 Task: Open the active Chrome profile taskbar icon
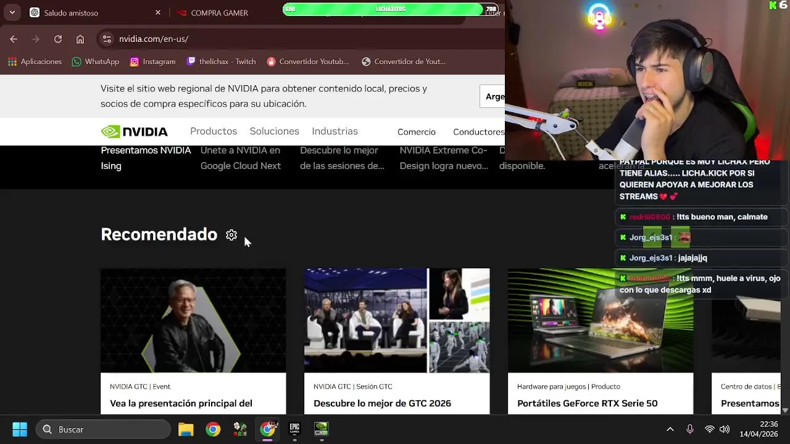(x=267, y=429)
